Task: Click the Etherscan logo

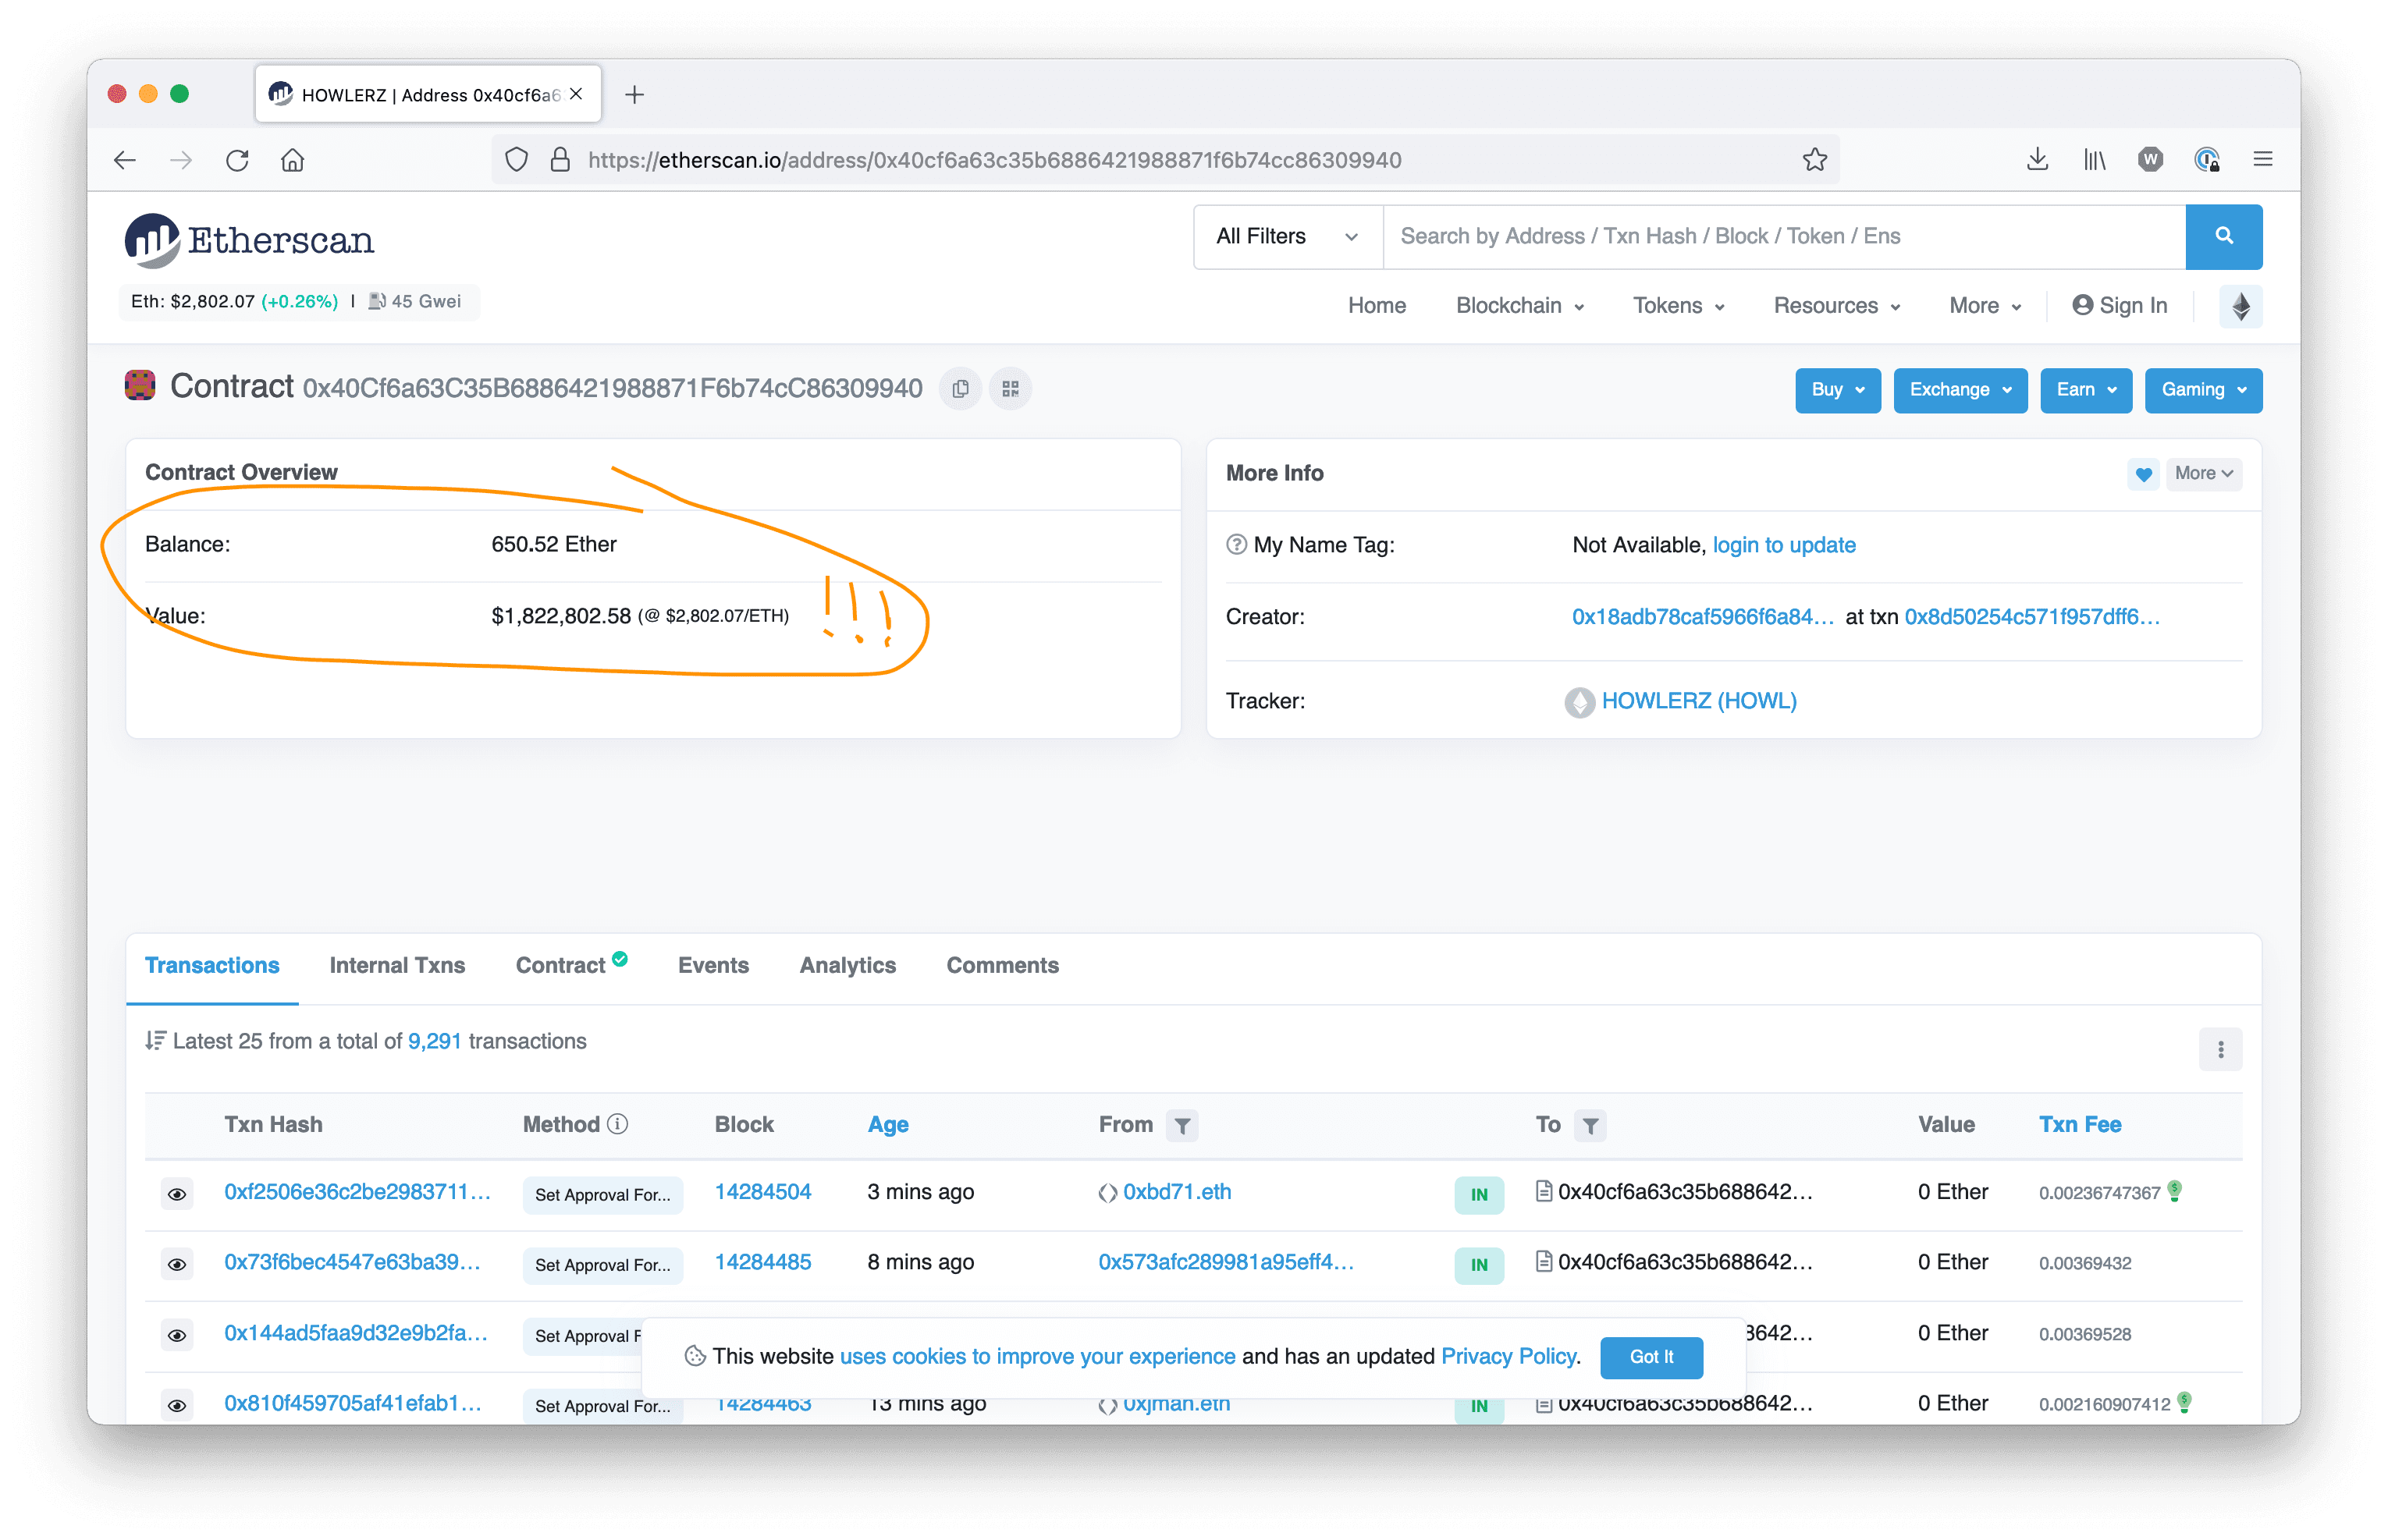Action: point(249,240)
